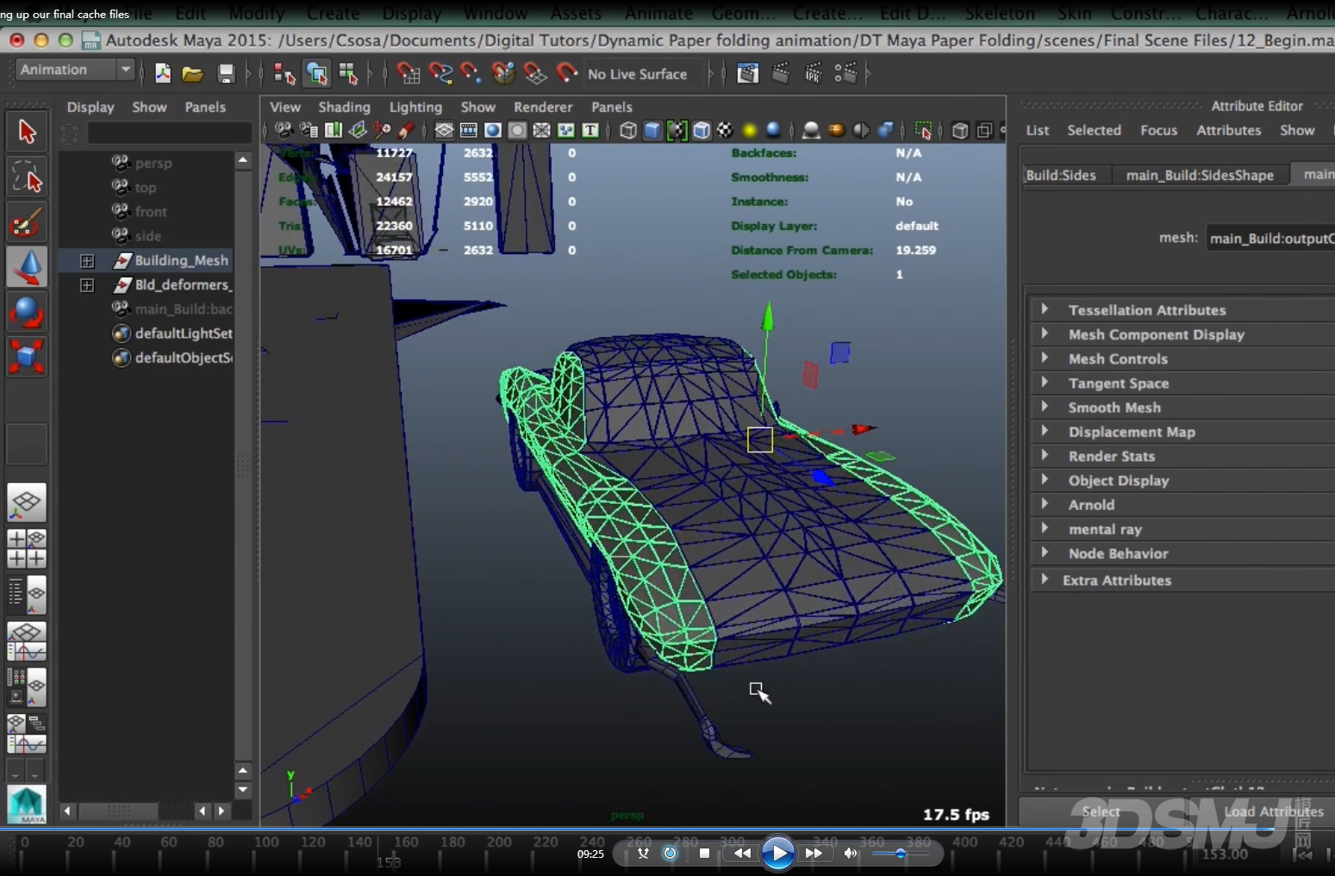1335x876 pixels.
Task: Click the Select button in Attribute Editor
Action: point(1101,811)
